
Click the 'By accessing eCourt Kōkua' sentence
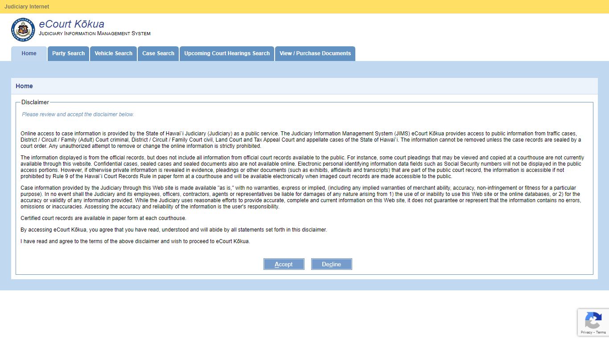click(174, 230)
